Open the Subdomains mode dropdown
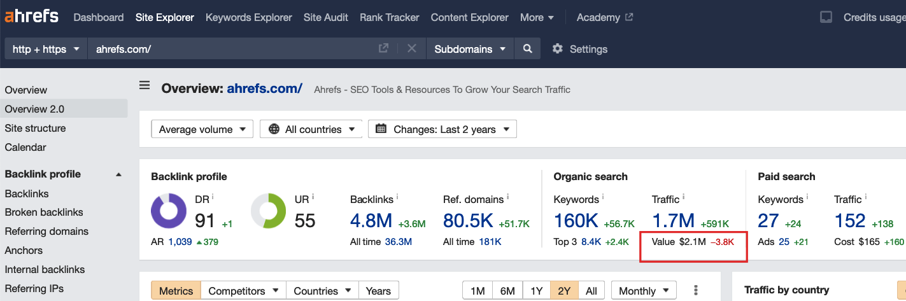906x301 pixels. 470,49
